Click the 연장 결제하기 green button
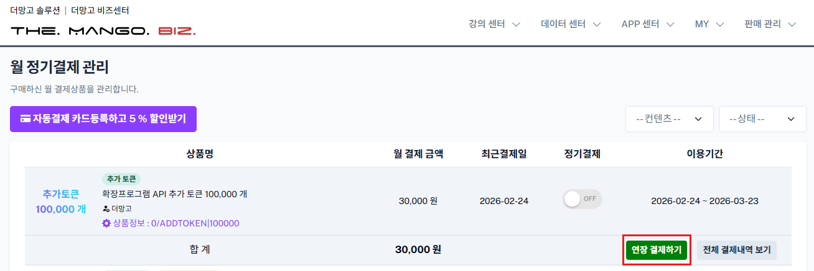 pyautogui.click(x=657, y=250)
